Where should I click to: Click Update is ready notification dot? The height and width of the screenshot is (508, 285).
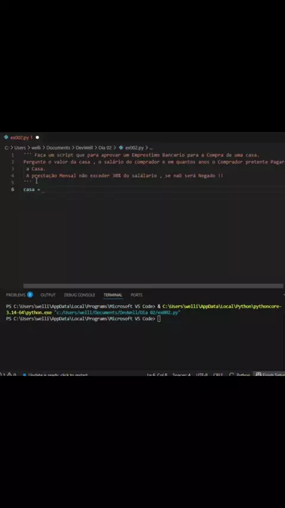point(24,375)
